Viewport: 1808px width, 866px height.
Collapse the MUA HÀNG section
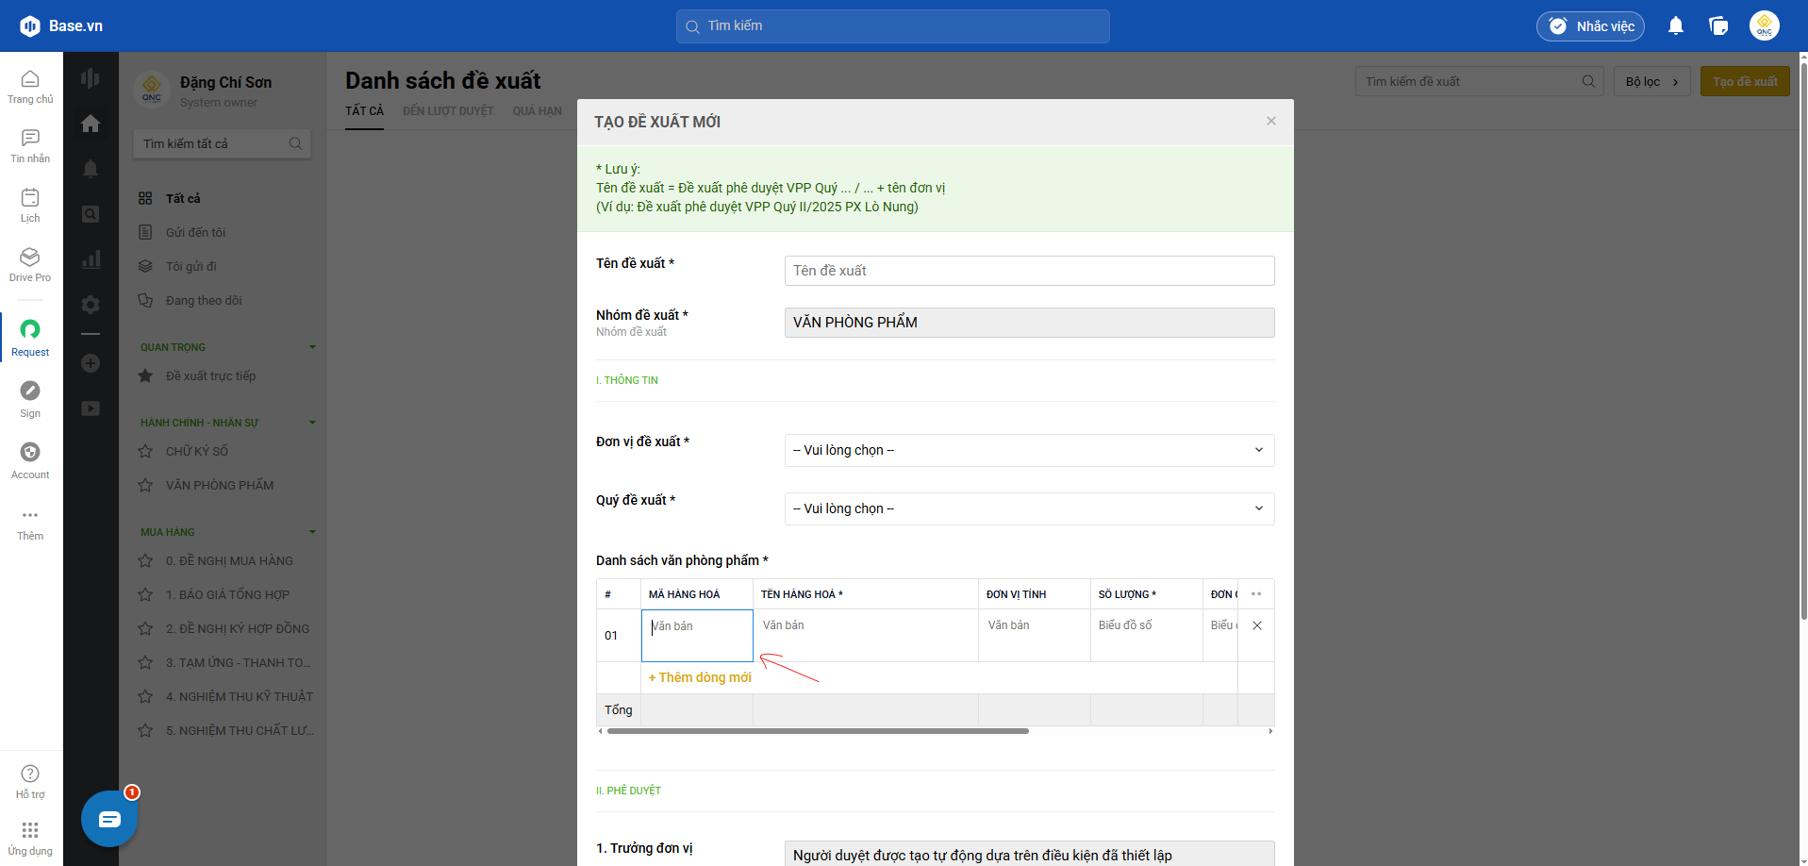[x=312, y=532]
